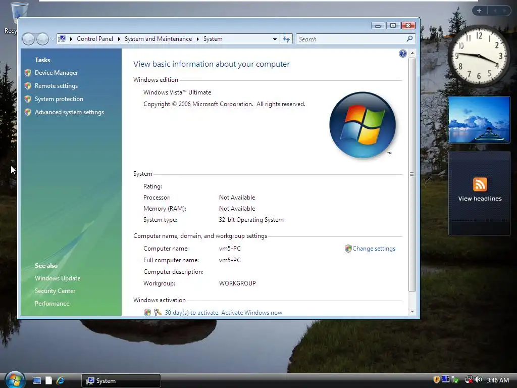Click the Refresh button in address bar
The height and width of the screenshot is (388, 517).
click(x=286, y=39)
